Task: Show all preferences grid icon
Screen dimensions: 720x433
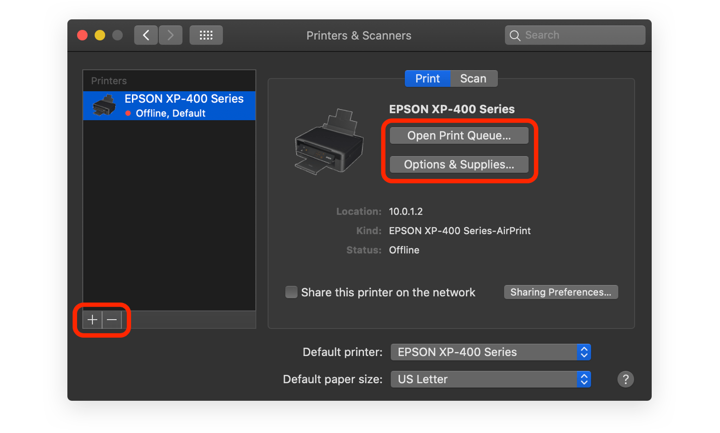Action: 206,35
